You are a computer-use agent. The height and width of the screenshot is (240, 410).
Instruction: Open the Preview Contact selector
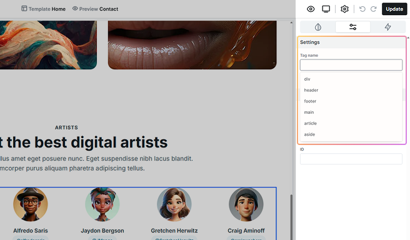click(95, 9)
